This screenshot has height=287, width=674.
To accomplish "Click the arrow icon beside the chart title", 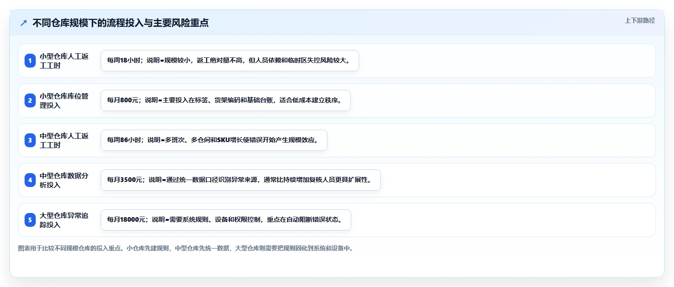I will click(x=24, y=23).
